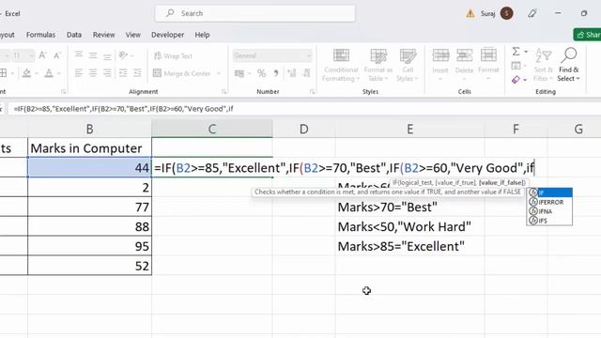Screen dimensions: 601x338
Task: Choose IFS from autocomplete list
Action: coord(549,221)
